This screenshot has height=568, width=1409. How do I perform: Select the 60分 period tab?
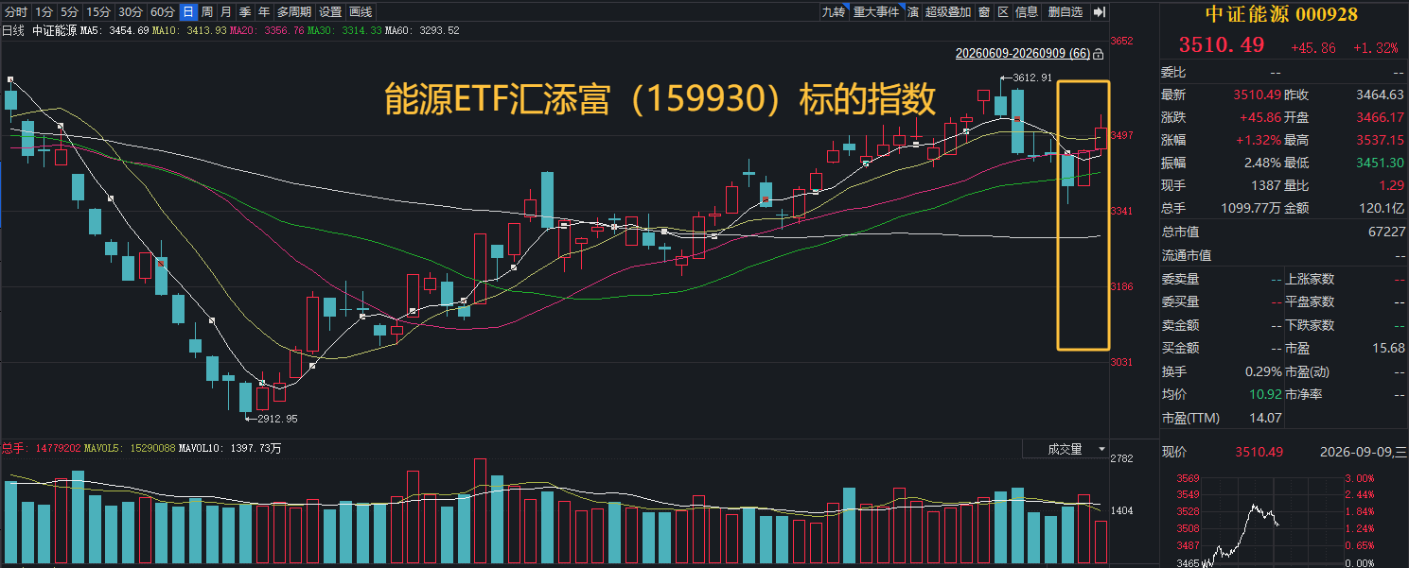[163, 12]
